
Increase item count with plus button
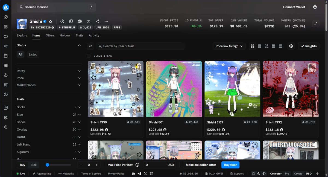[x=96, y=165]
